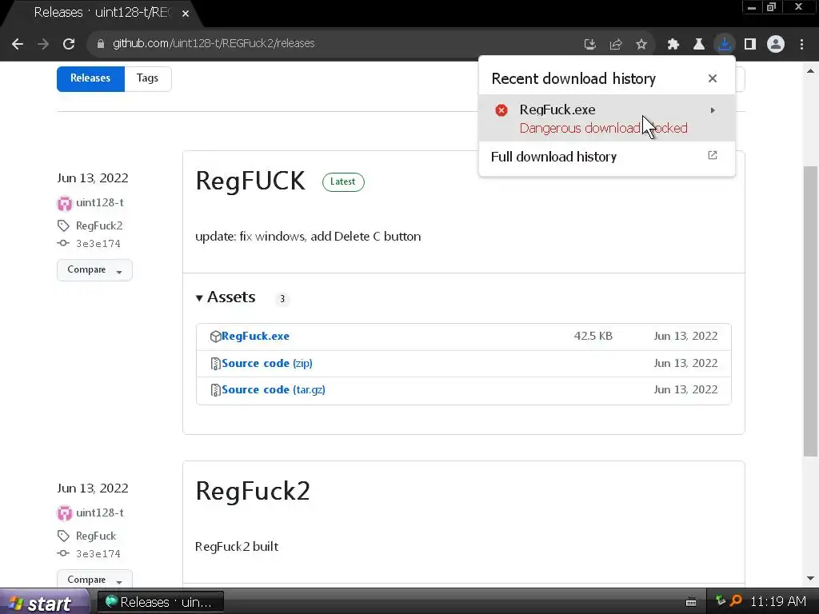Click the commit icon beside first 3e3e174
This screenshot has width=819, height=614.
pyautogui.click(x=63, y=243)
